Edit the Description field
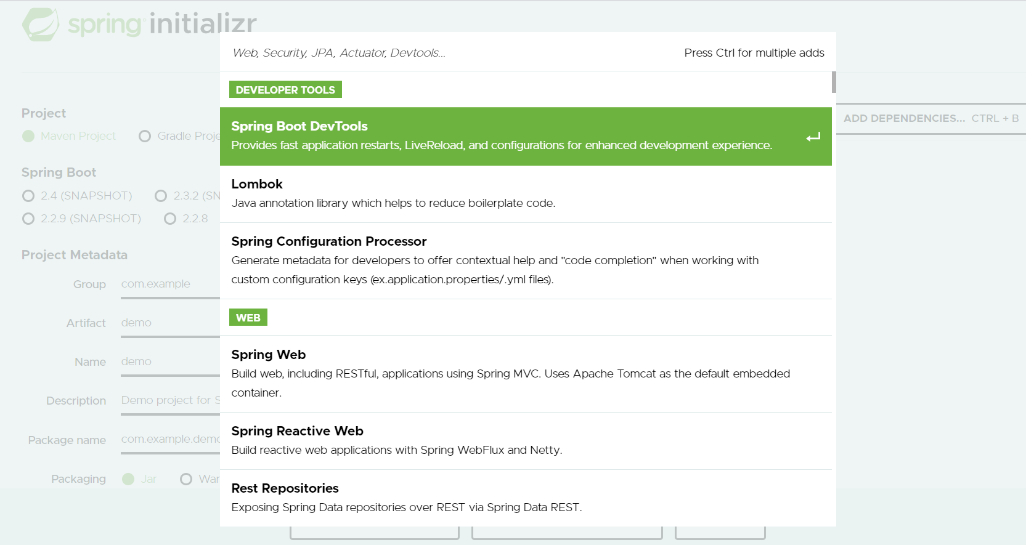The width and height of the screenshot is (1026, 545). 170,400
